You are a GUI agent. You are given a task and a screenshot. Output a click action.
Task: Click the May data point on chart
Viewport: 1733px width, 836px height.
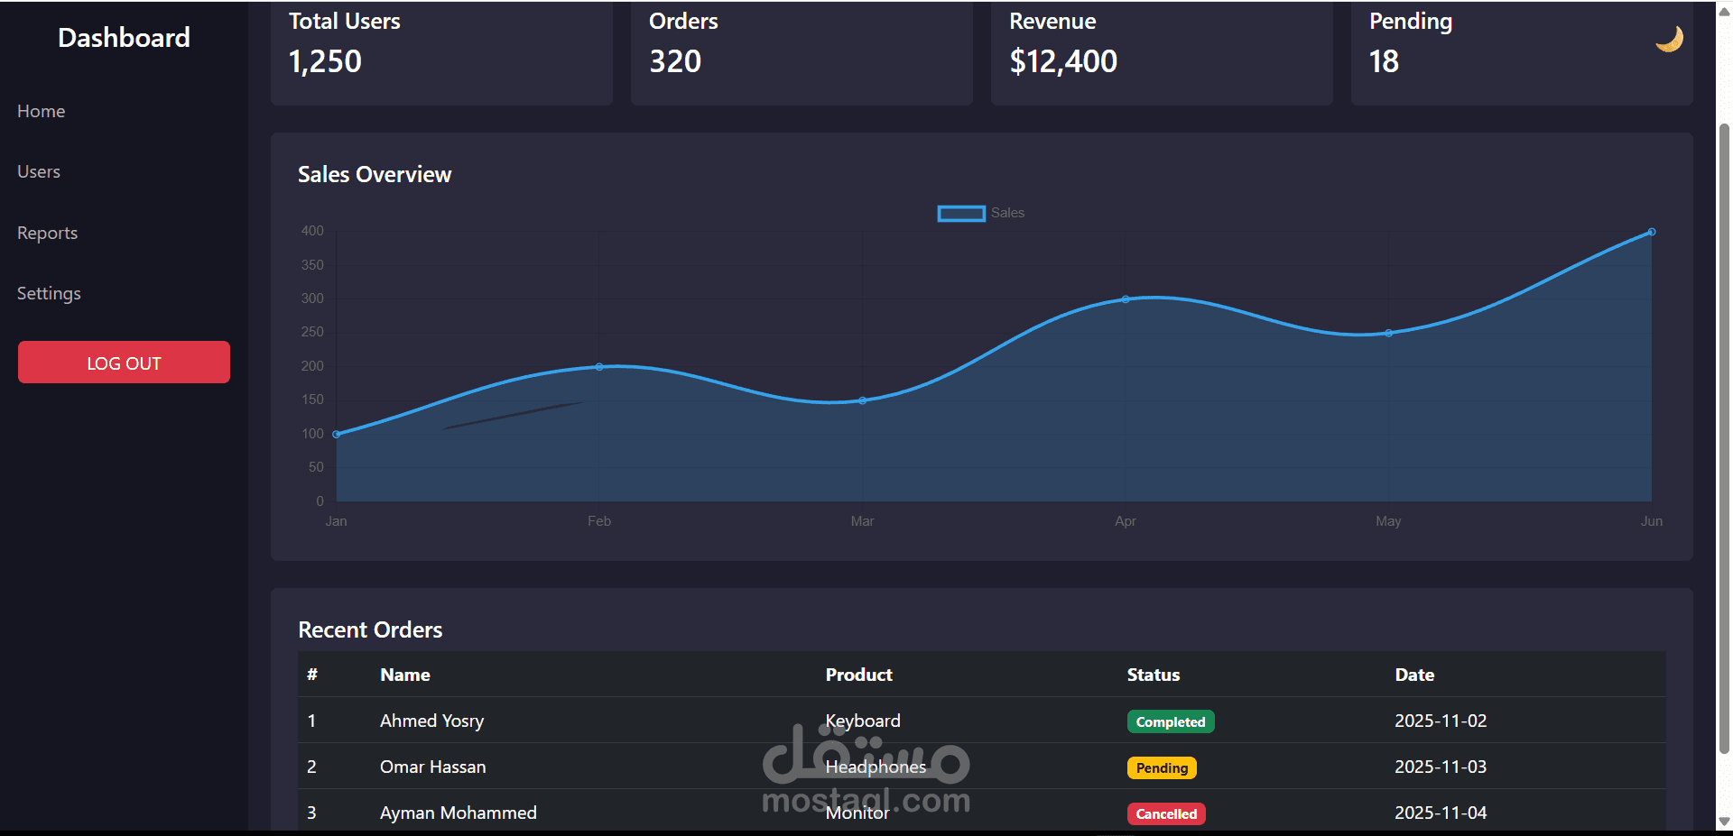(x=1388, y=333)
